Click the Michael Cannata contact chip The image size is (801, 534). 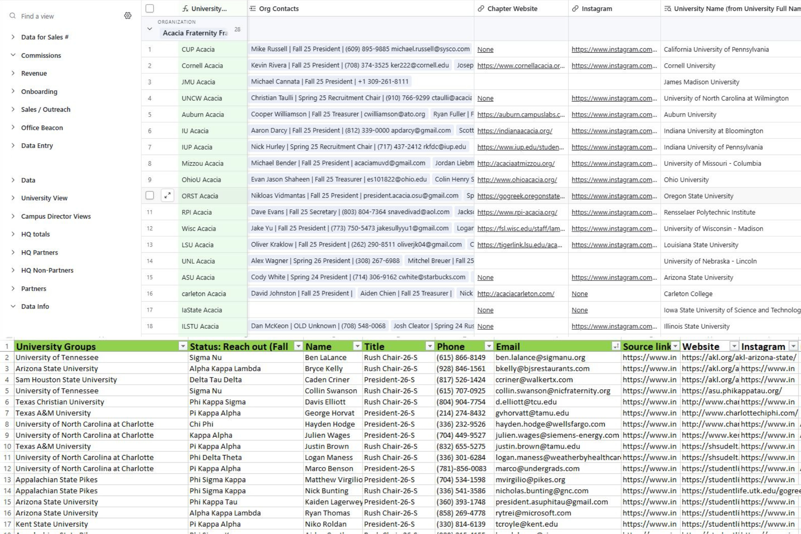point(329,81)
